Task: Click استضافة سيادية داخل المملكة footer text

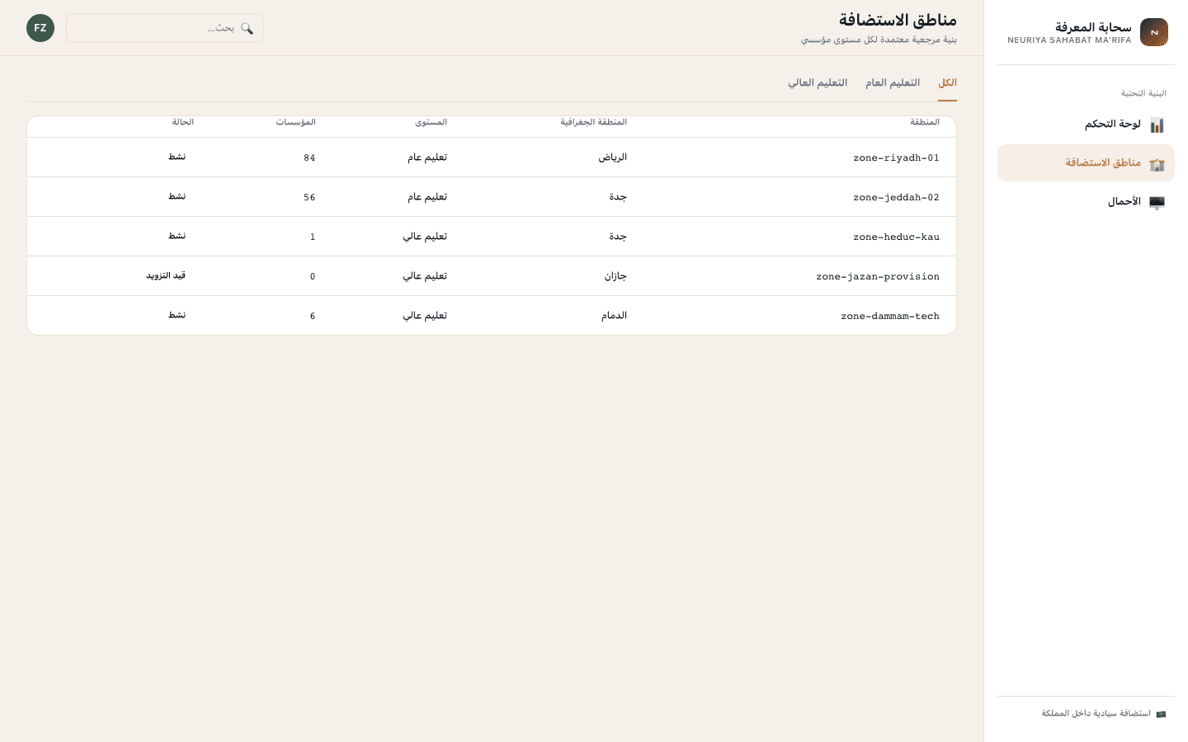Action: point(1096,714)
